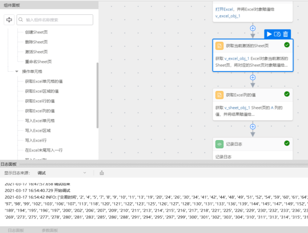Viewport: 308px width, 233px height.
Task: Select 写入Excel单元格 component
Action: coord(40,120)
